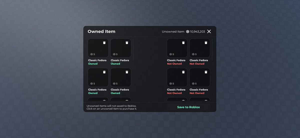Click trash icon on fourth Owned Classic Fedora
The image size is (300, 138).
pyautogui.click(x=127, y=72)
